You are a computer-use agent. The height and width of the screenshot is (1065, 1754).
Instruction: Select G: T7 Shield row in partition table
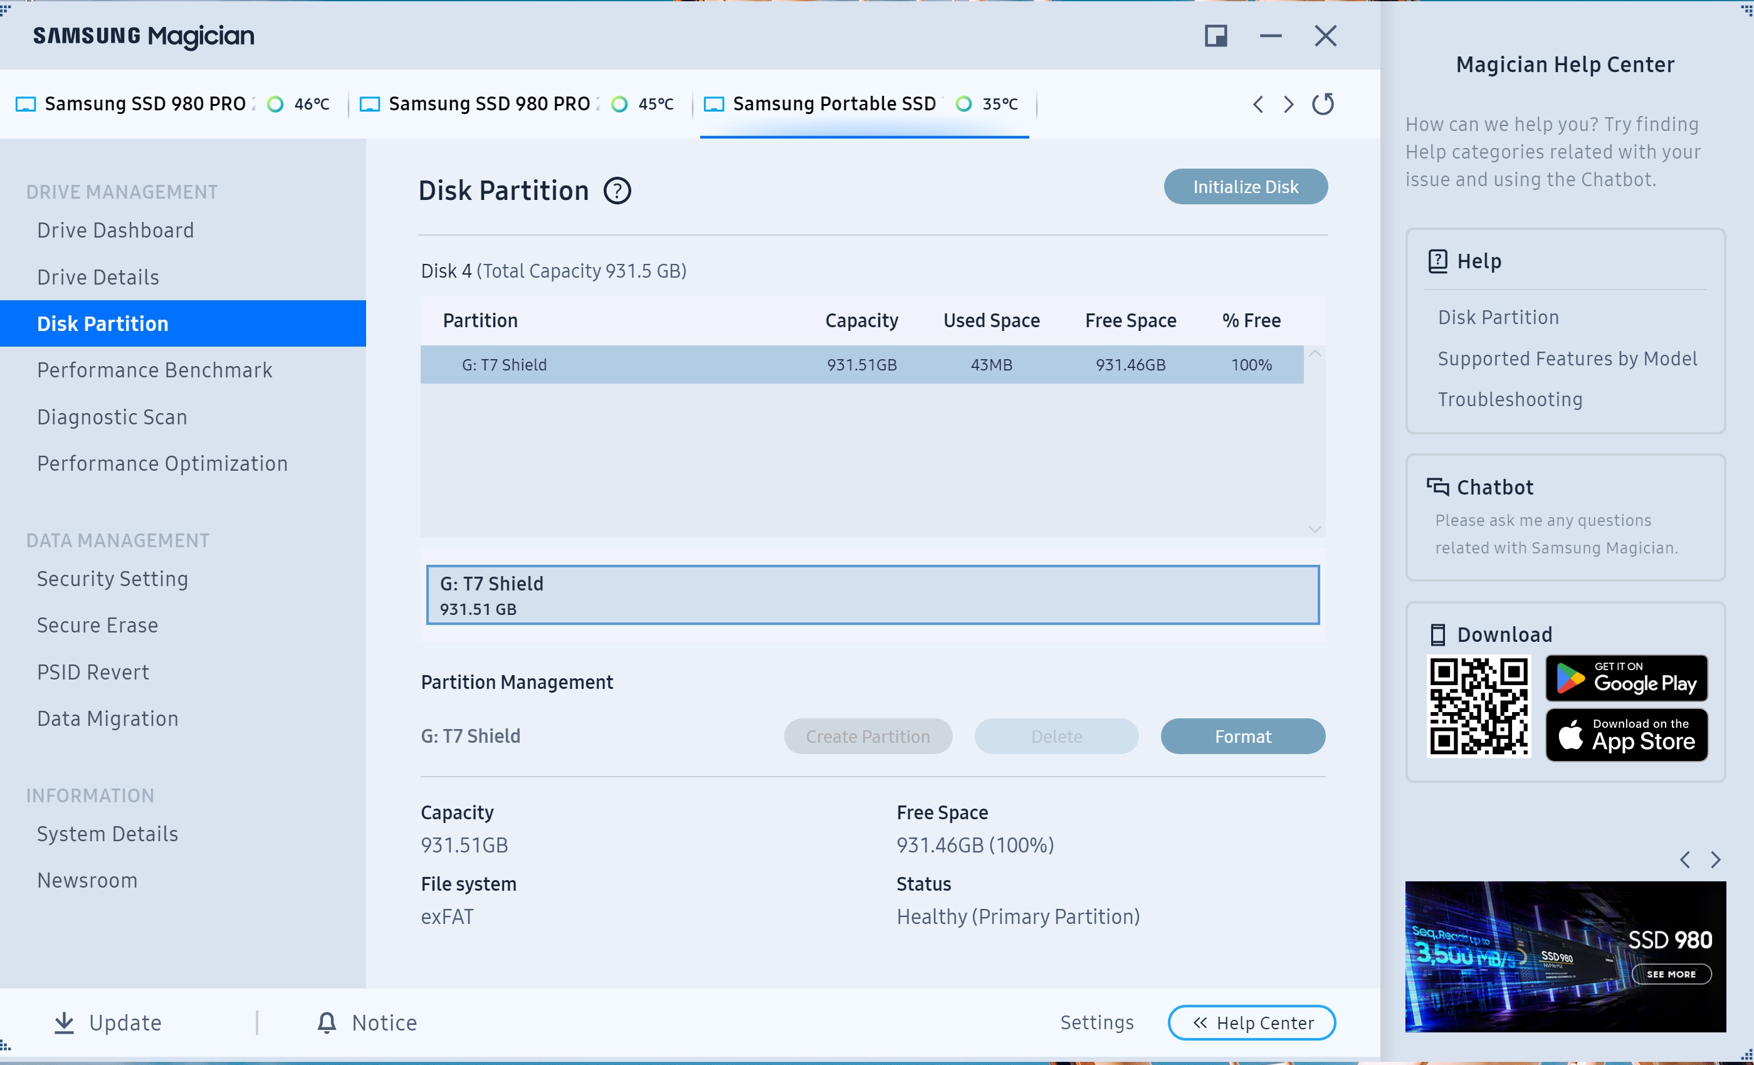pyautogui.click(x=861, y=364)
